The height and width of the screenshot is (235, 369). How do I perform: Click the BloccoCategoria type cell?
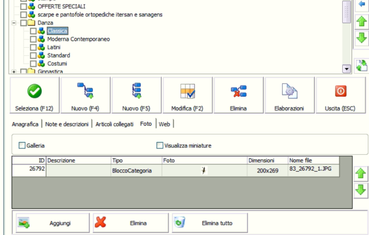click(137, 170)
